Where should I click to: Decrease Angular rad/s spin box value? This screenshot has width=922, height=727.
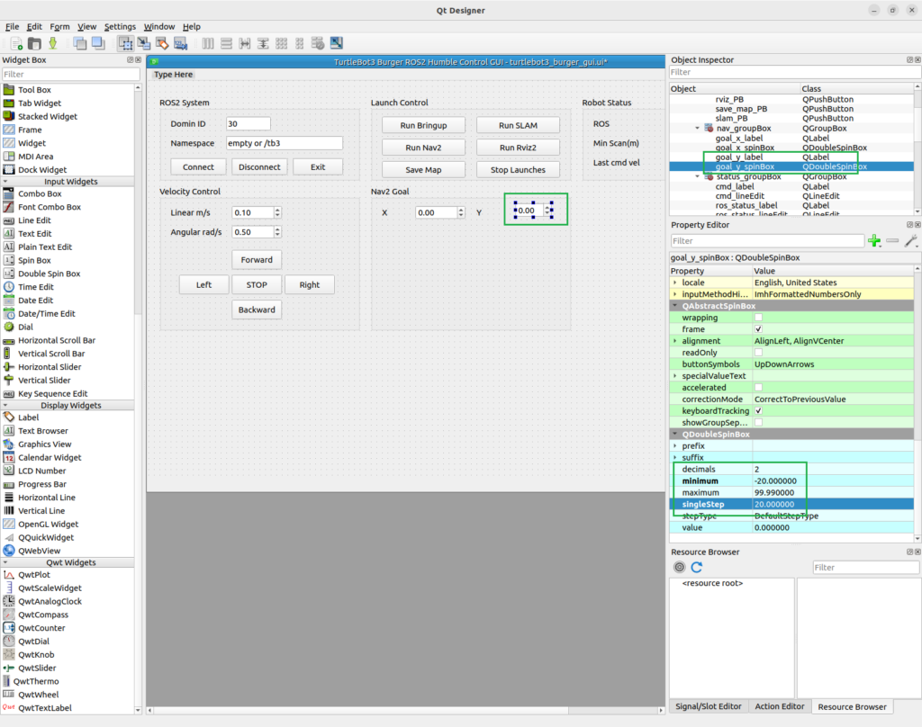click(x=277, y=235)
